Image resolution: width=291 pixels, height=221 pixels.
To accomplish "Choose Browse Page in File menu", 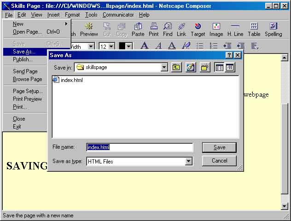I will 25,79.
